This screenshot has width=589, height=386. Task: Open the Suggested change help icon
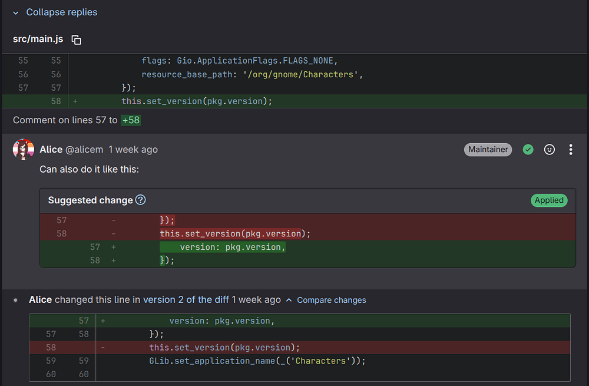[x=141, y=200]
